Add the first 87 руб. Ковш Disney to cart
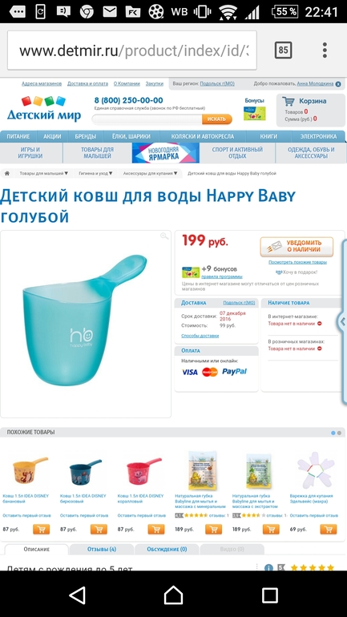 tap(41, 529)
